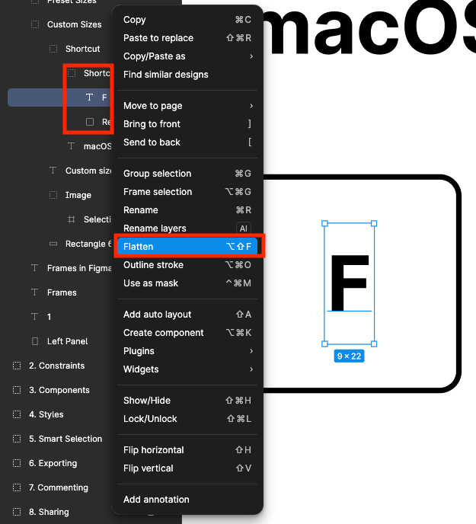Click "Add annotation" at the menu bottom
476x524 pixels.
tap(156, 500)
